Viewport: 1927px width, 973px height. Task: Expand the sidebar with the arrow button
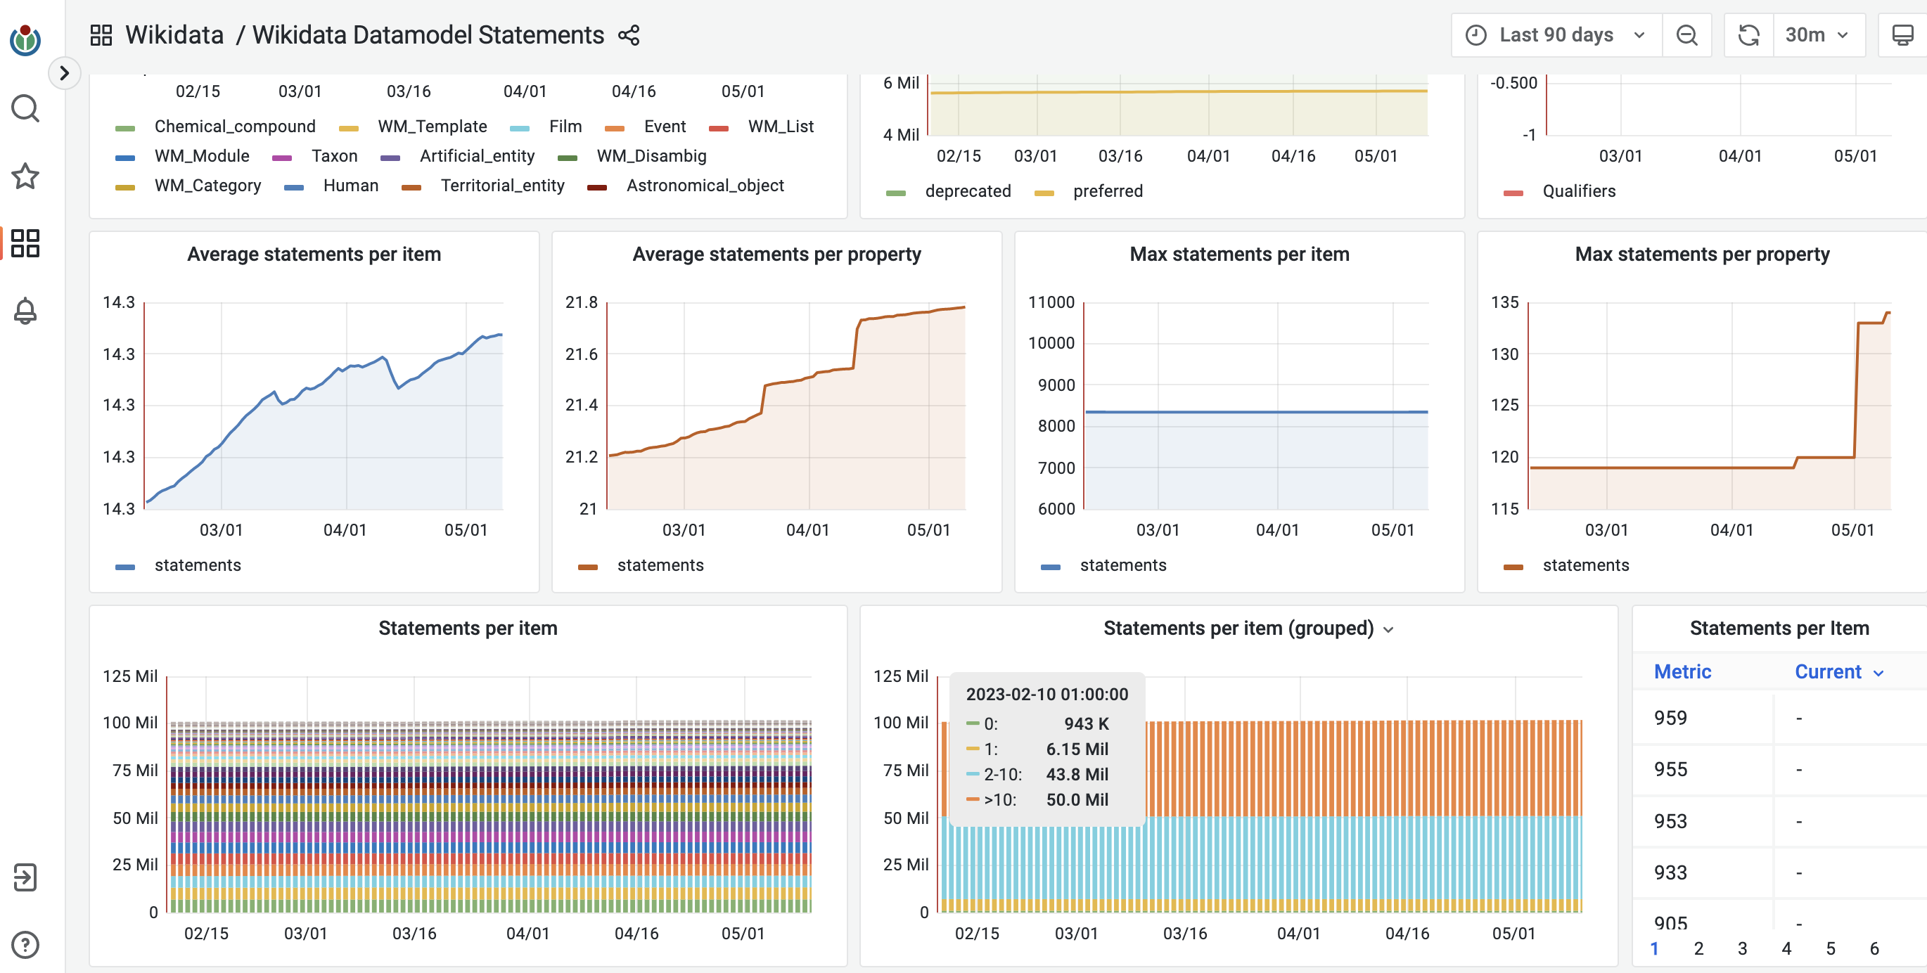point(64,72)
